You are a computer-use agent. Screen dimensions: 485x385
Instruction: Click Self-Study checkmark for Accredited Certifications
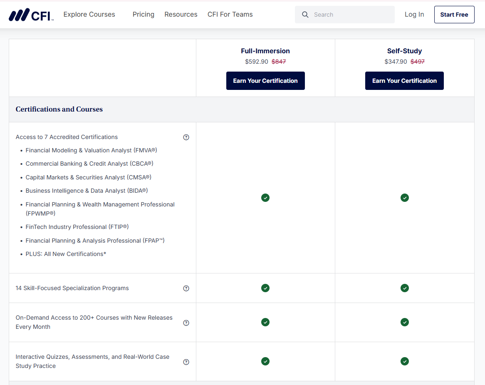tap(405, 198)
